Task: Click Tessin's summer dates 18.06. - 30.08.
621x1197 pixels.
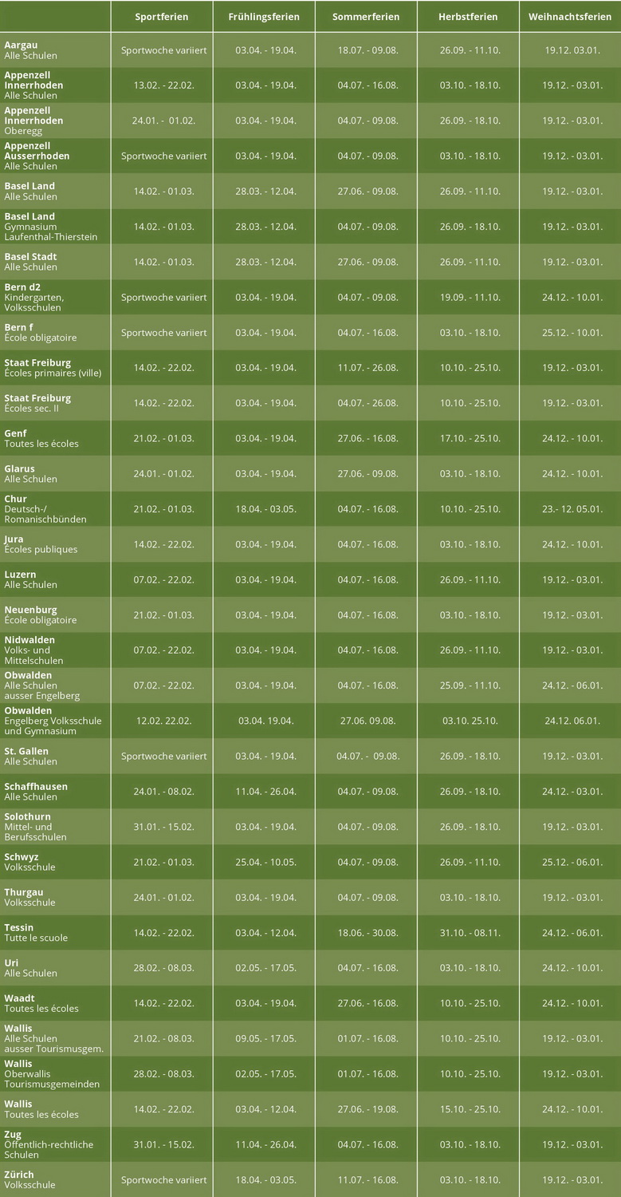Action: [367, 933]
